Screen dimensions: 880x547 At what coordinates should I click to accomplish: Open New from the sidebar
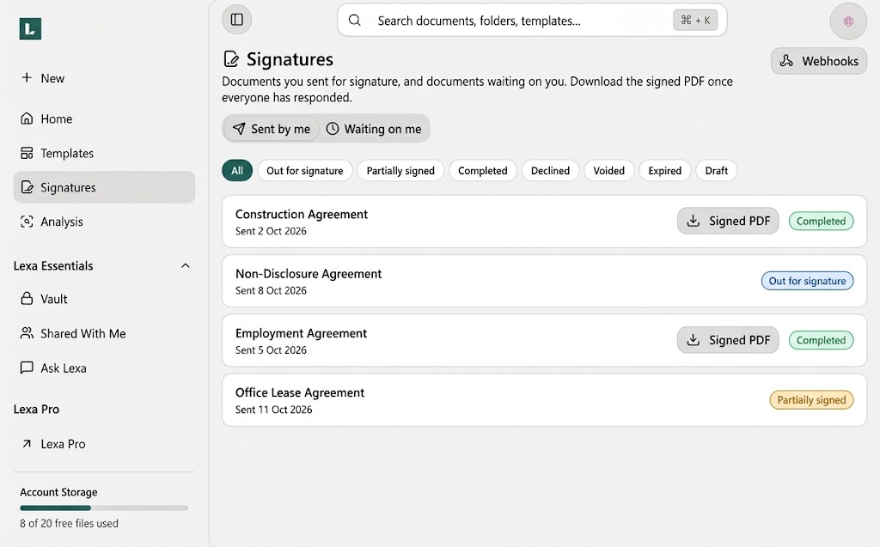pos(104,78)
